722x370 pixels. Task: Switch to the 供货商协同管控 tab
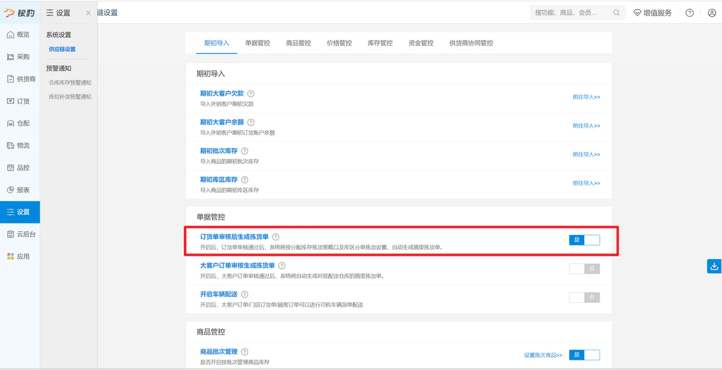point(471,43)
